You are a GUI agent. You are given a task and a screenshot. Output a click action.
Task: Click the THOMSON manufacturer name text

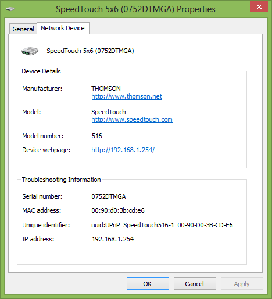click(106, 89)
